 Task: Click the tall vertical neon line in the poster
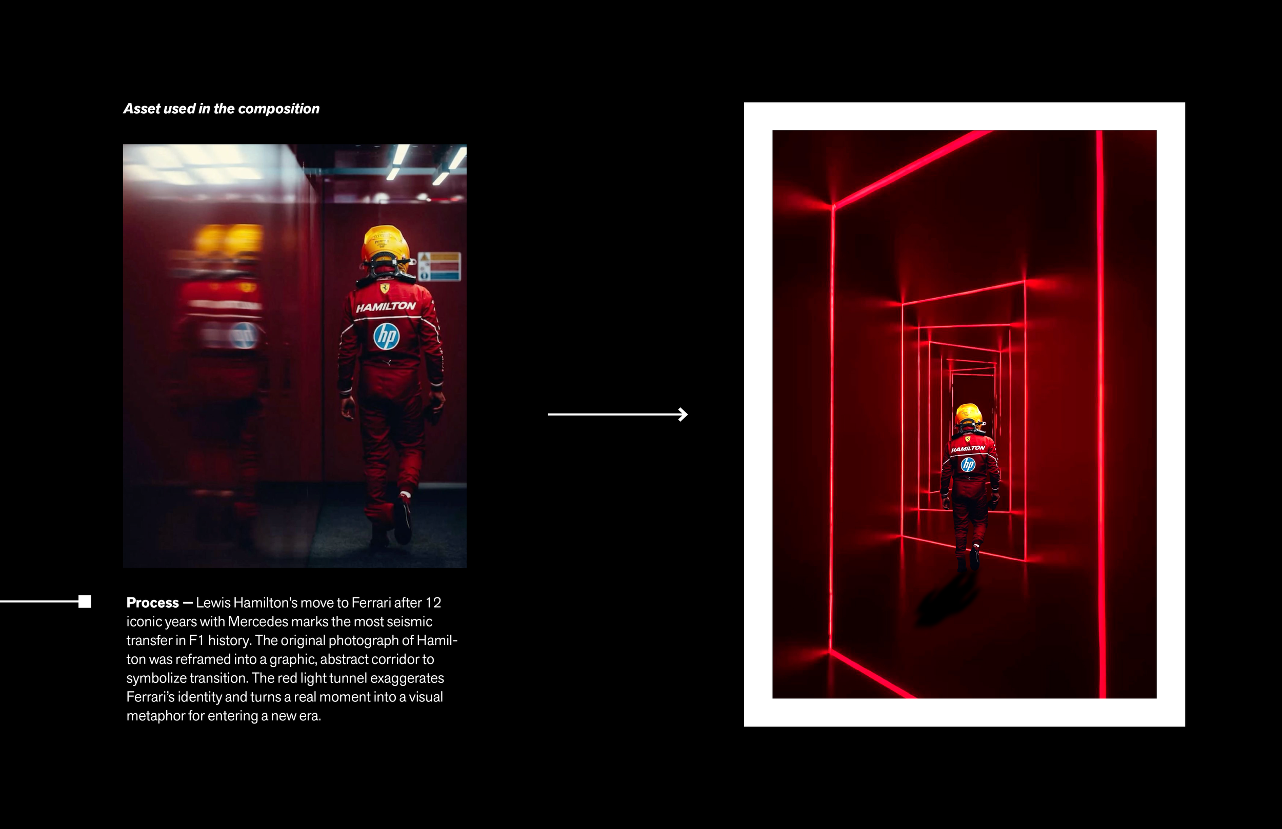click(1100, 415)
